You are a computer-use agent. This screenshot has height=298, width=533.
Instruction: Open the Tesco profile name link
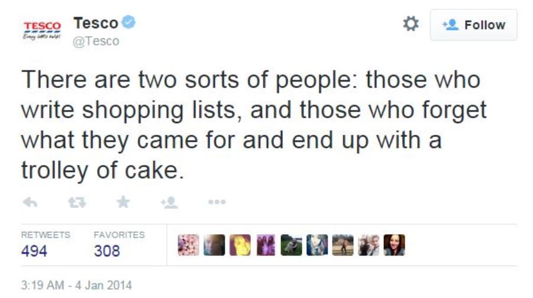pos(96,23)
